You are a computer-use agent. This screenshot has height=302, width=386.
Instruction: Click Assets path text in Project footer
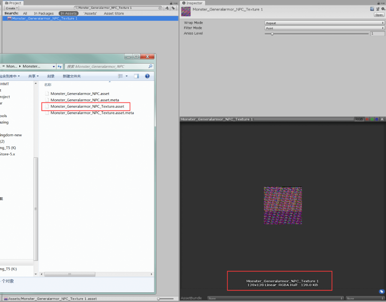(53, 298)
